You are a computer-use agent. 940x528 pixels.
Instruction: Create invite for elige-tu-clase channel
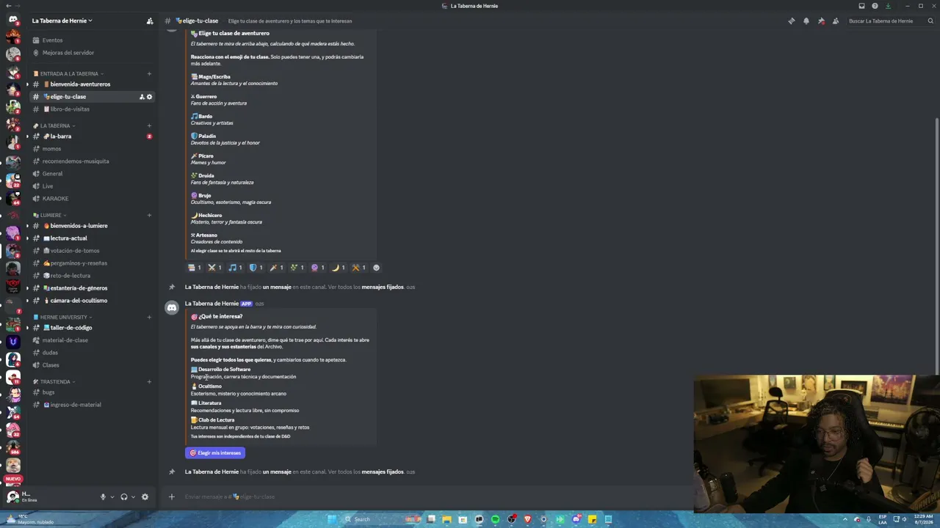142,97
